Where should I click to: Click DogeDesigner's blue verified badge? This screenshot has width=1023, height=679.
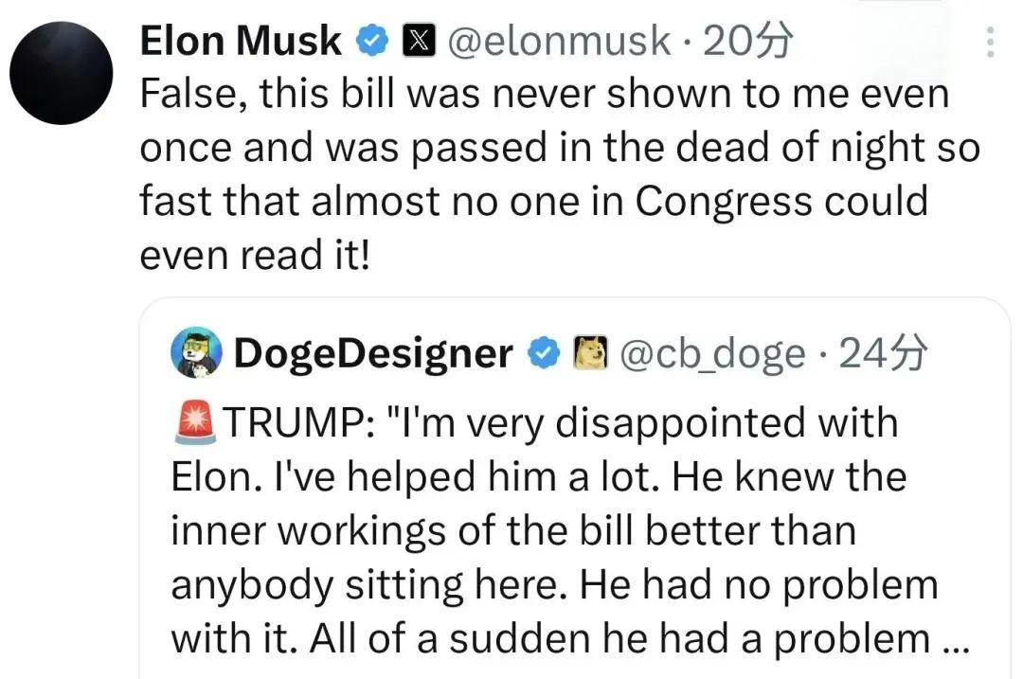(x=544, y=353)
